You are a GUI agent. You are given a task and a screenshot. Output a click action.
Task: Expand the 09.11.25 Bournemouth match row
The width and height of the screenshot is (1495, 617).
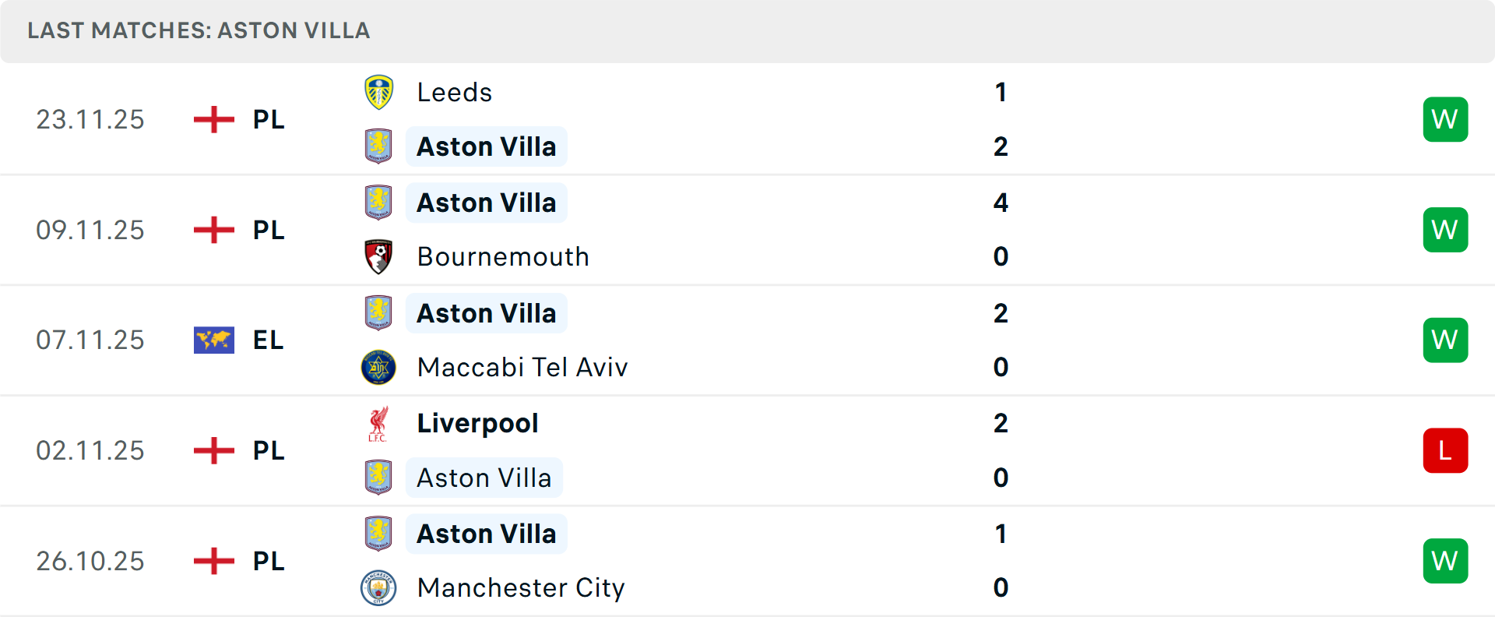click(x=747, y=230)
